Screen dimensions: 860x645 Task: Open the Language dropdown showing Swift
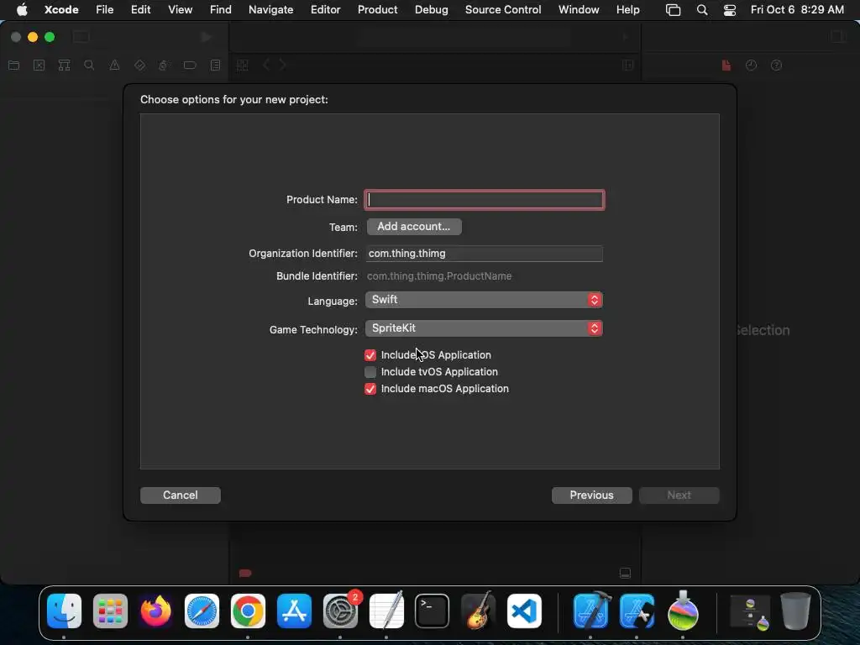click(484, 300)
